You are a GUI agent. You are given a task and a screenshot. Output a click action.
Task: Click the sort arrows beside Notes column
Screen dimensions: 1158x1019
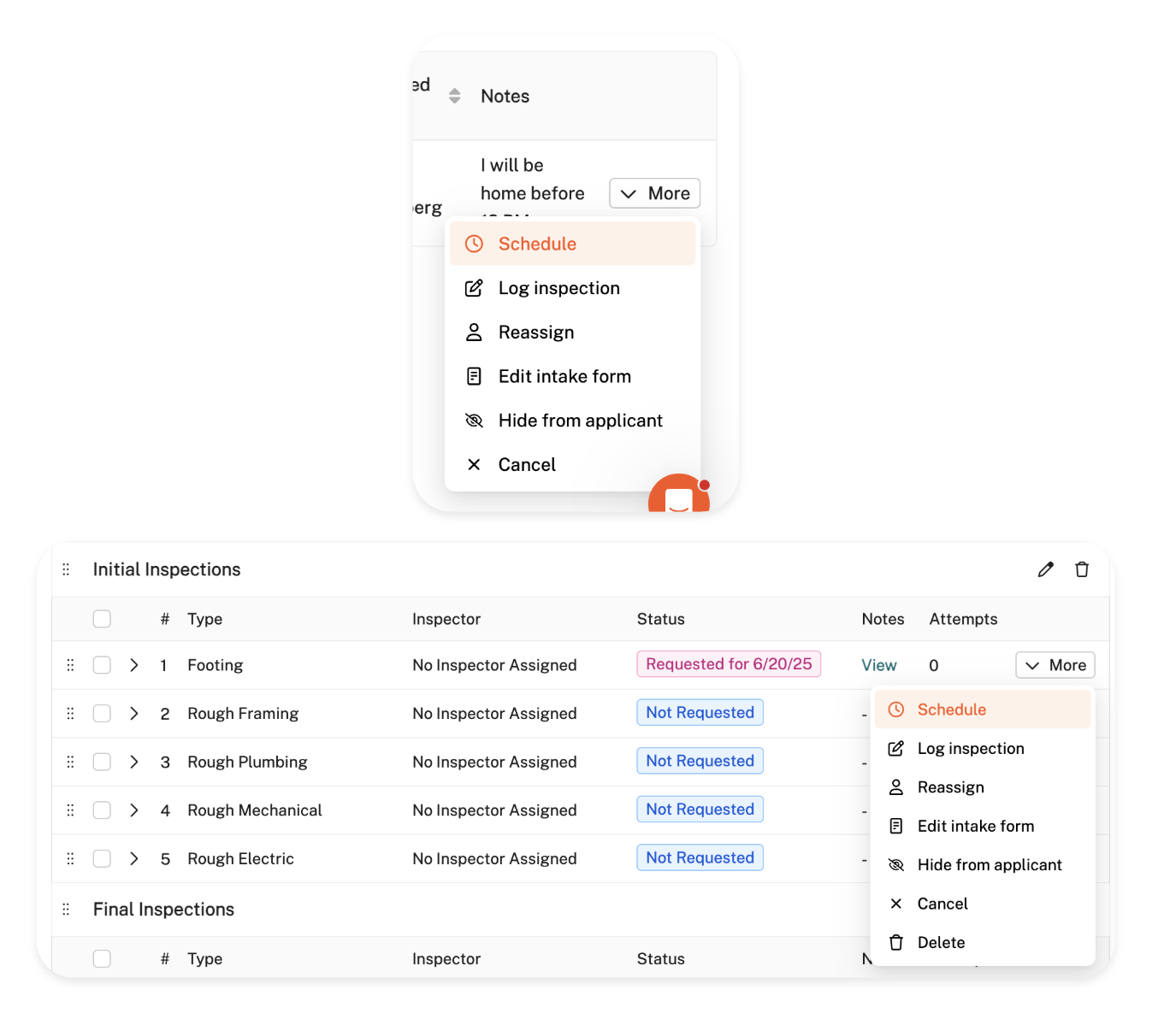point(454,97)
